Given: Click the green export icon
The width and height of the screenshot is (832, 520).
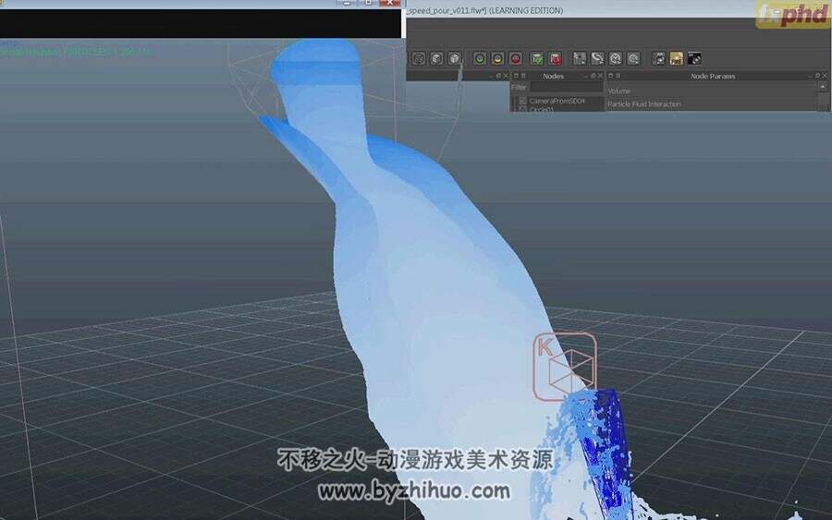Looking at the screenshot, I should [x=537, y=58].
